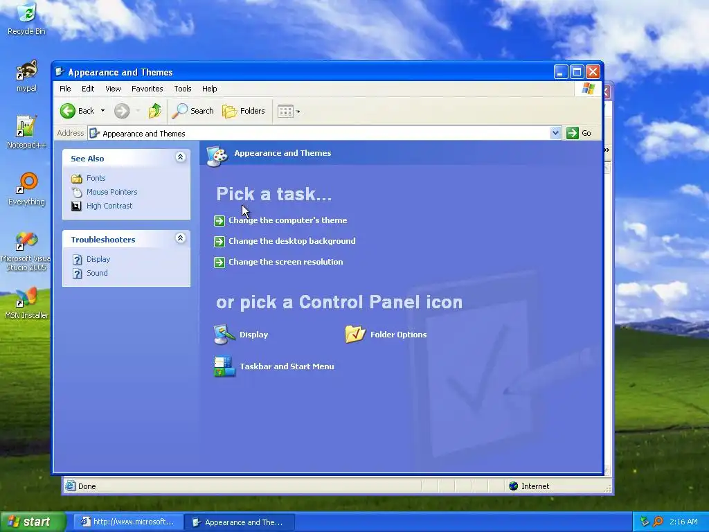Select the mypal desktop shortcut
The width and height of the screenshot is (709, 532).
tap(26, 76)
